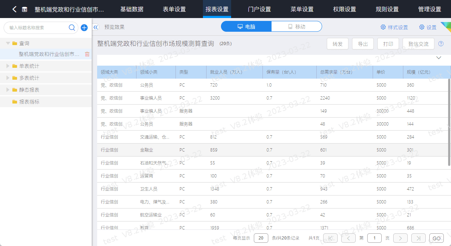The image size is (451, 246).
Task: Switch preview to 电脑 mode
Action: pos(246,27)
